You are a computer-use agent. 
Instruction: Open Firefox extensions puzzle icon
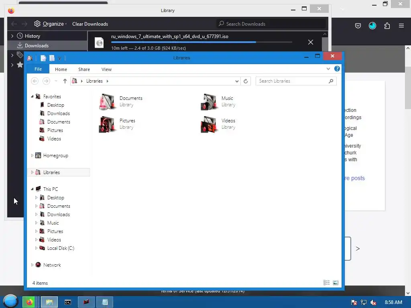[387, 26]
